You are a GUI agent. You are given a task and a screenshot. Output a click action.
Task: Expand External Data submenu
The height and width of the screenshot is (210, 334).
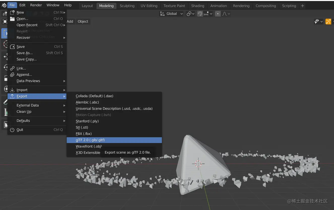(37, 105)
